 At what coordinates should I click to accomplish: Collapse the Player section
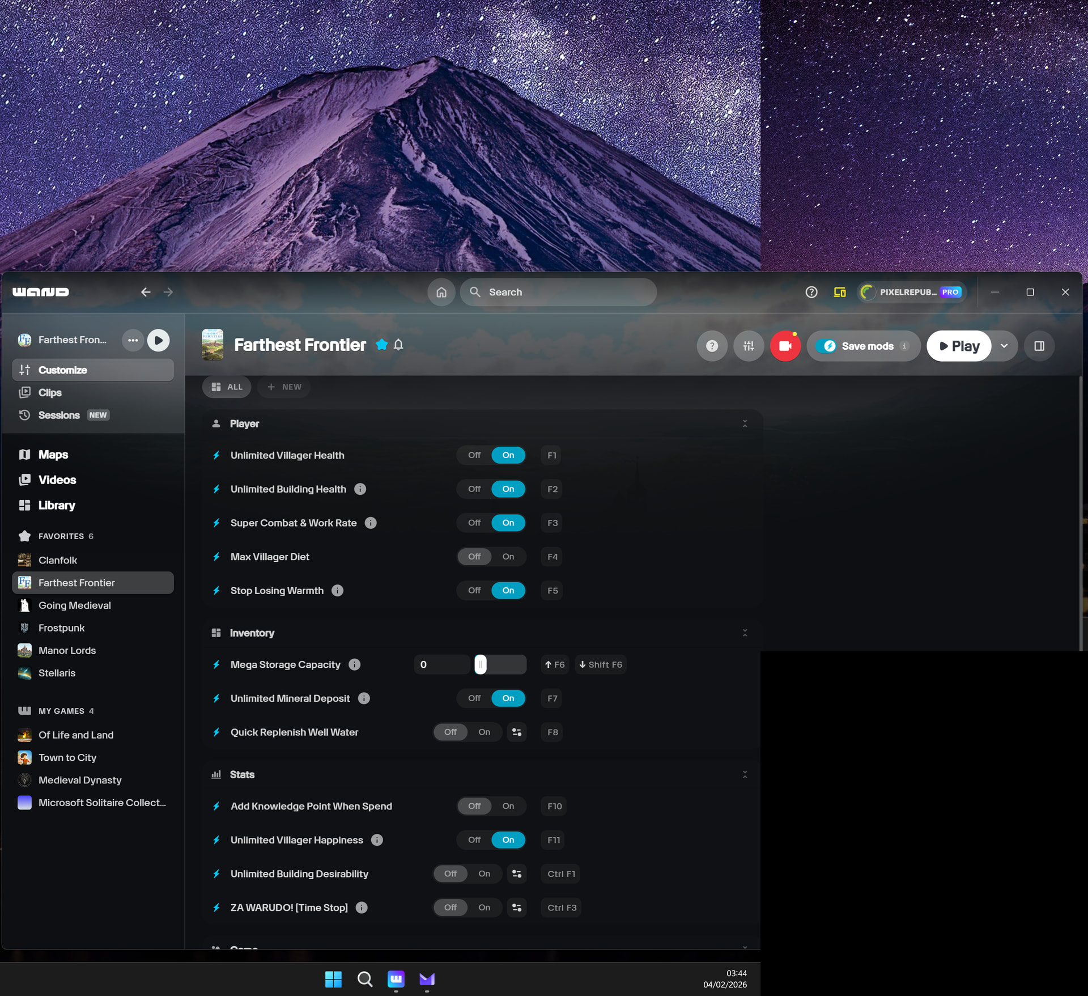(745, 423)
